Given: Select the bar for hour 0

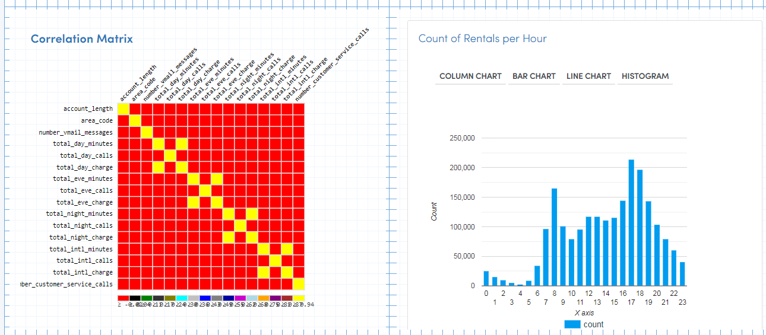Looking at the screenshot, I should [x=486, y=279].
